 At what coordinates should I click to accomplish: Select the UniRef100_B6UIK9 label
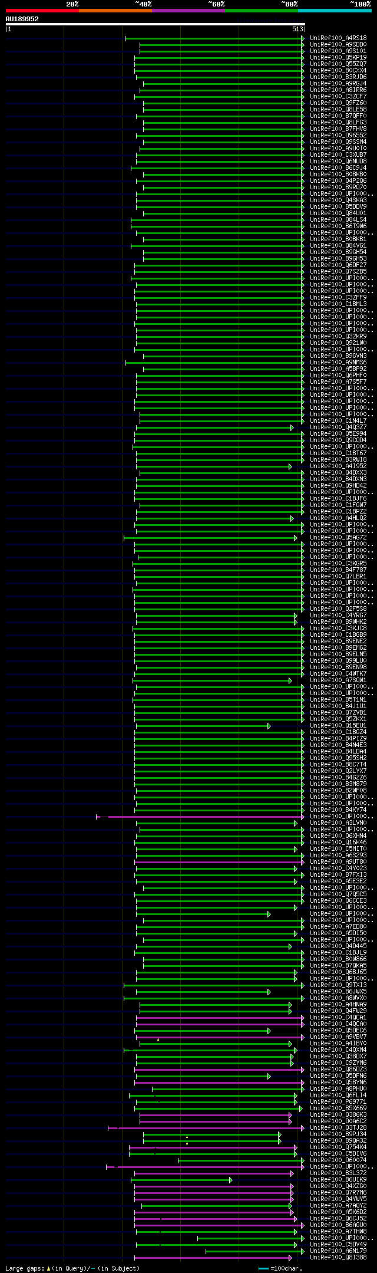pos(338,1180)
